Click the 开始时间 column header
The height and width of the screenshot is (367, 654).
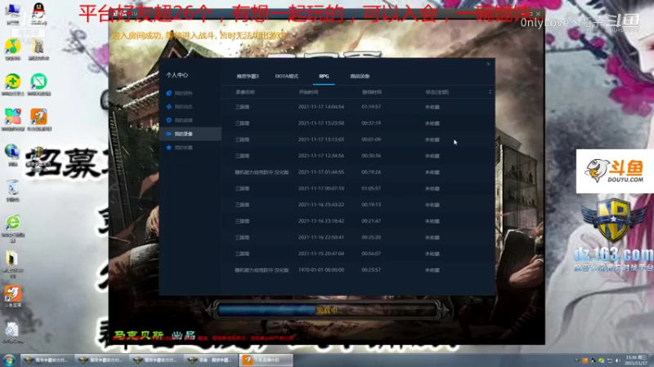pyautogui.click(x=308, y=92)
